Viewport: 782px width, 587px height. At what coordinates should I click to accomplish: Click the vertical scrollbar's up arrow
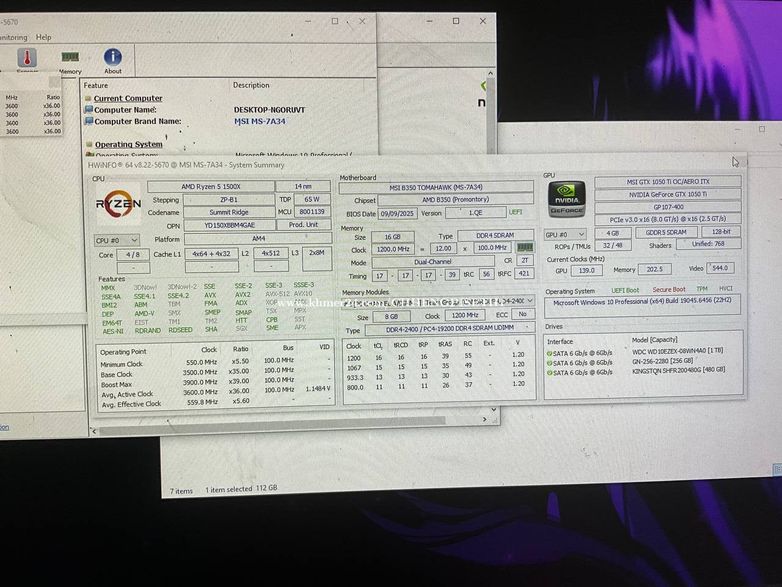tap(490, 73)
